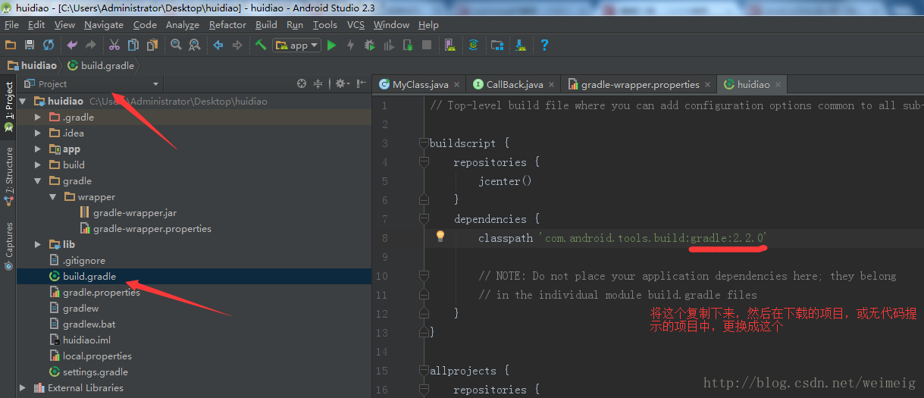
Task: Open the Build menu
Action: coord(266,24)
